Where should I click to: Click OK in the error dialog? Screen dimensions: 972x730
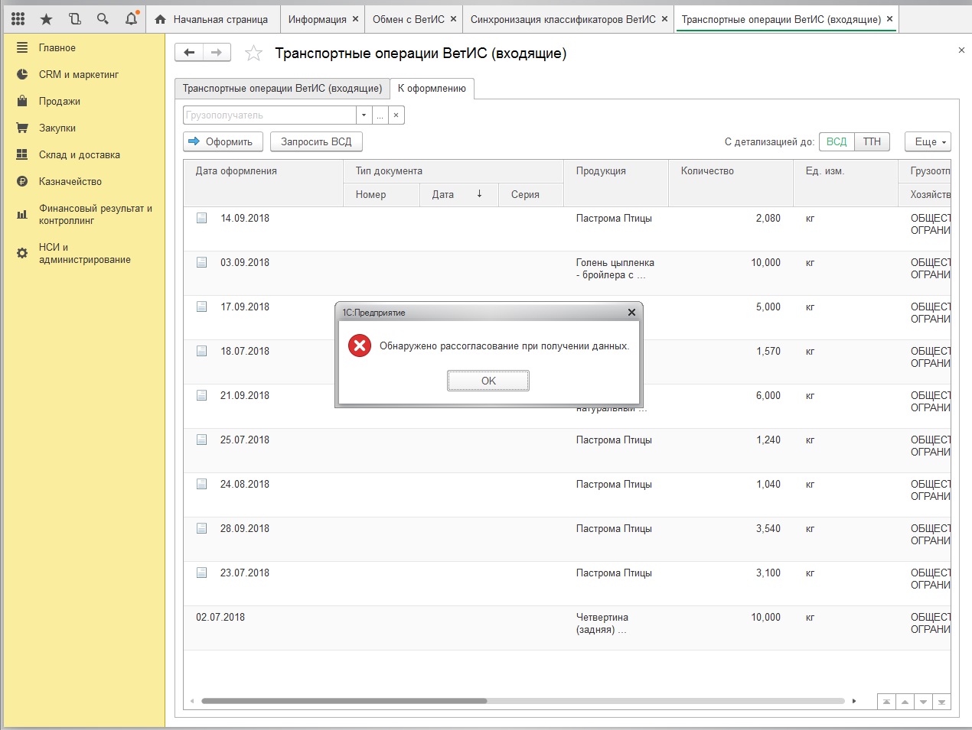(x=488, y=381)
